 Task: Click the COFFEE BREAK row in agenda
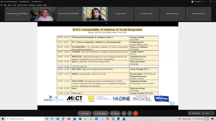coord(107,67)
